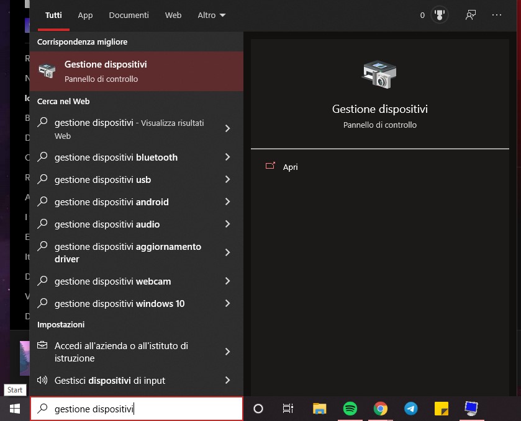521x421 pixels.
Task: Expand gestione dispositivi bluetooth suggestion arrow
Action: click(x=227, y=157)
